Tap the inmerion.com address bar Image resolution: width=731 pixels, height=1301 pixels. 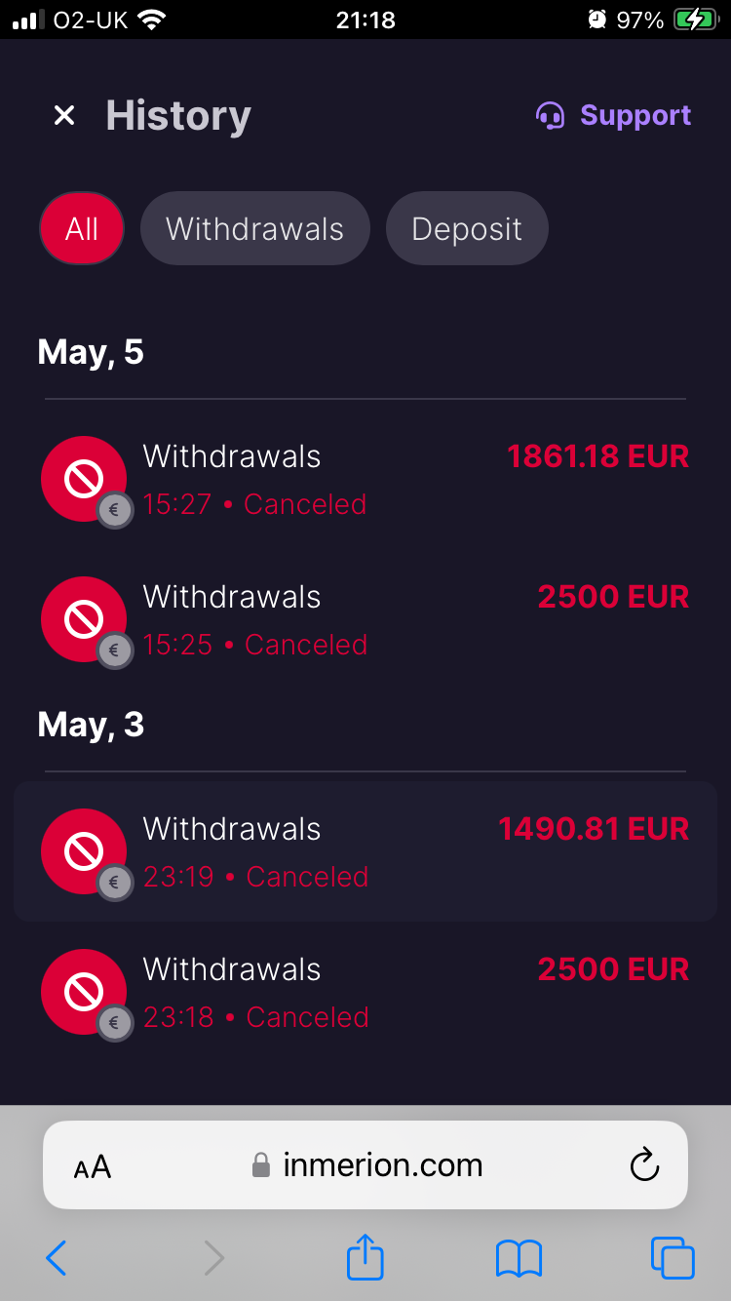[382, 1164]
